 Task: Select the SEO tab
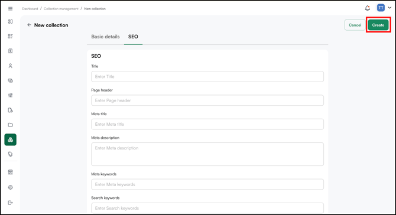coord(133,37)
